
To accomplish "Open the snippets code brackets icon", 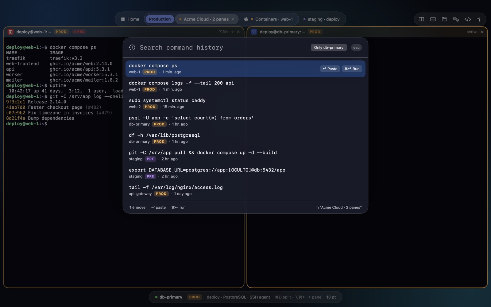I will (468, 19).
